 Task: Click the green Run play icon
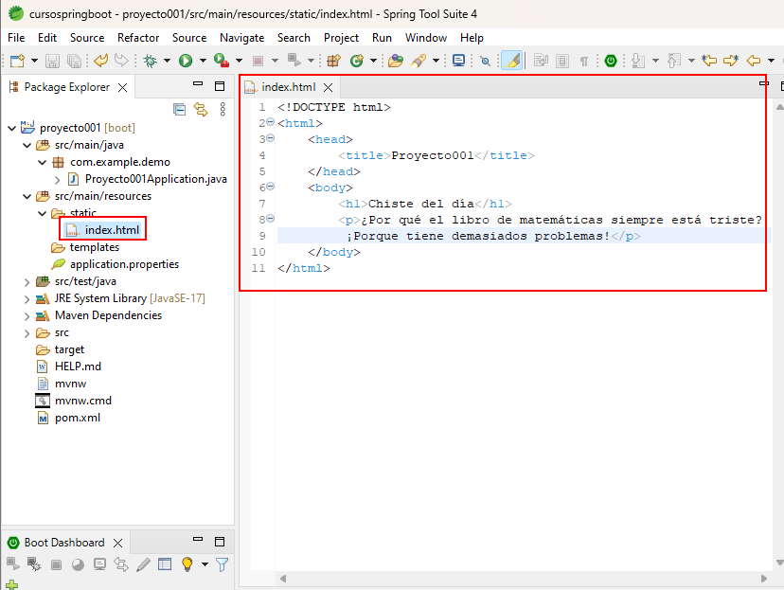(186, 61)
